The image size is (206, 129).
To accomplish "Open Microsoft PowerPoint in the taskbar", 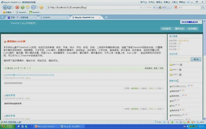I will 46,127.
